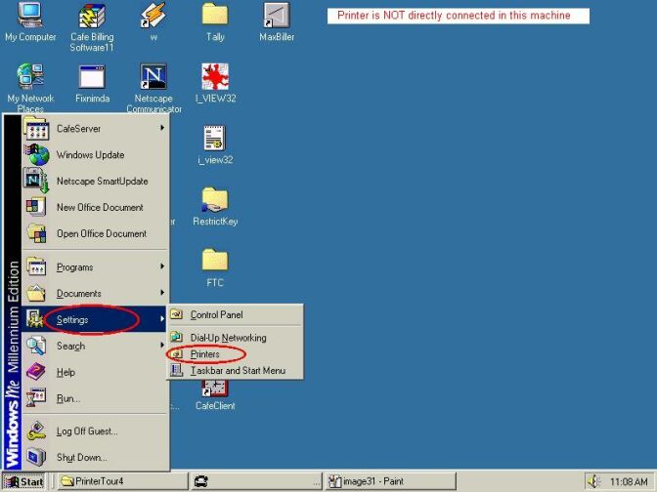The height and width of the screenshot is (492, 657).
Task: Launch MaxBiller desktop shortcut
Action: 277,17
